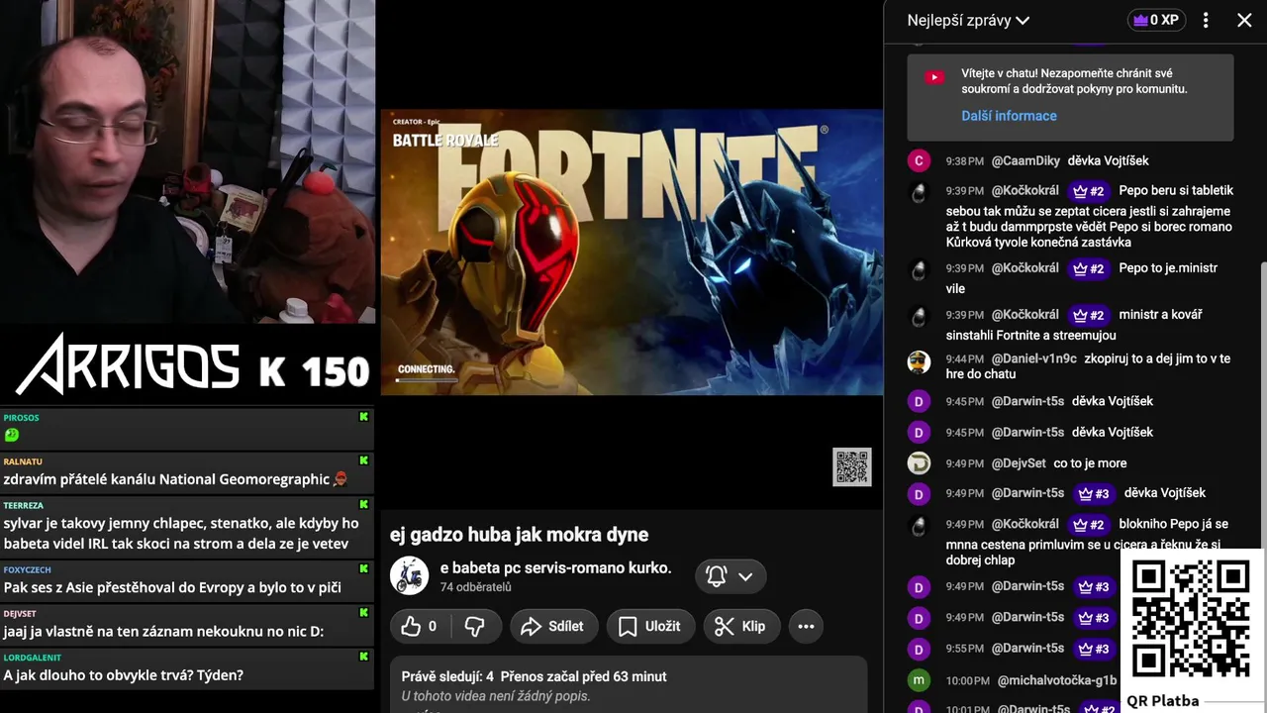The height and width of the screenshot is (713, 1267).
Task: Click LORDGALENIT message asking about Týden
Action: pyautogui.click(x=124, y=675)
